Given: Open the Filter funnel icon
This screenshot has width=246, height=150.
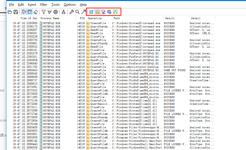Looking at the screenshot, I should [44, 12].
